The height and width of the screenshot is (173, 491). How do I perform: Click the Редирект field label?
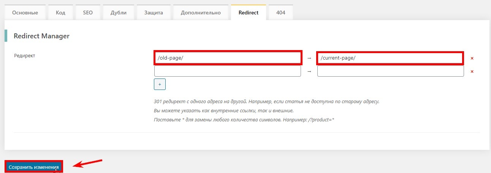coord(24,56)
